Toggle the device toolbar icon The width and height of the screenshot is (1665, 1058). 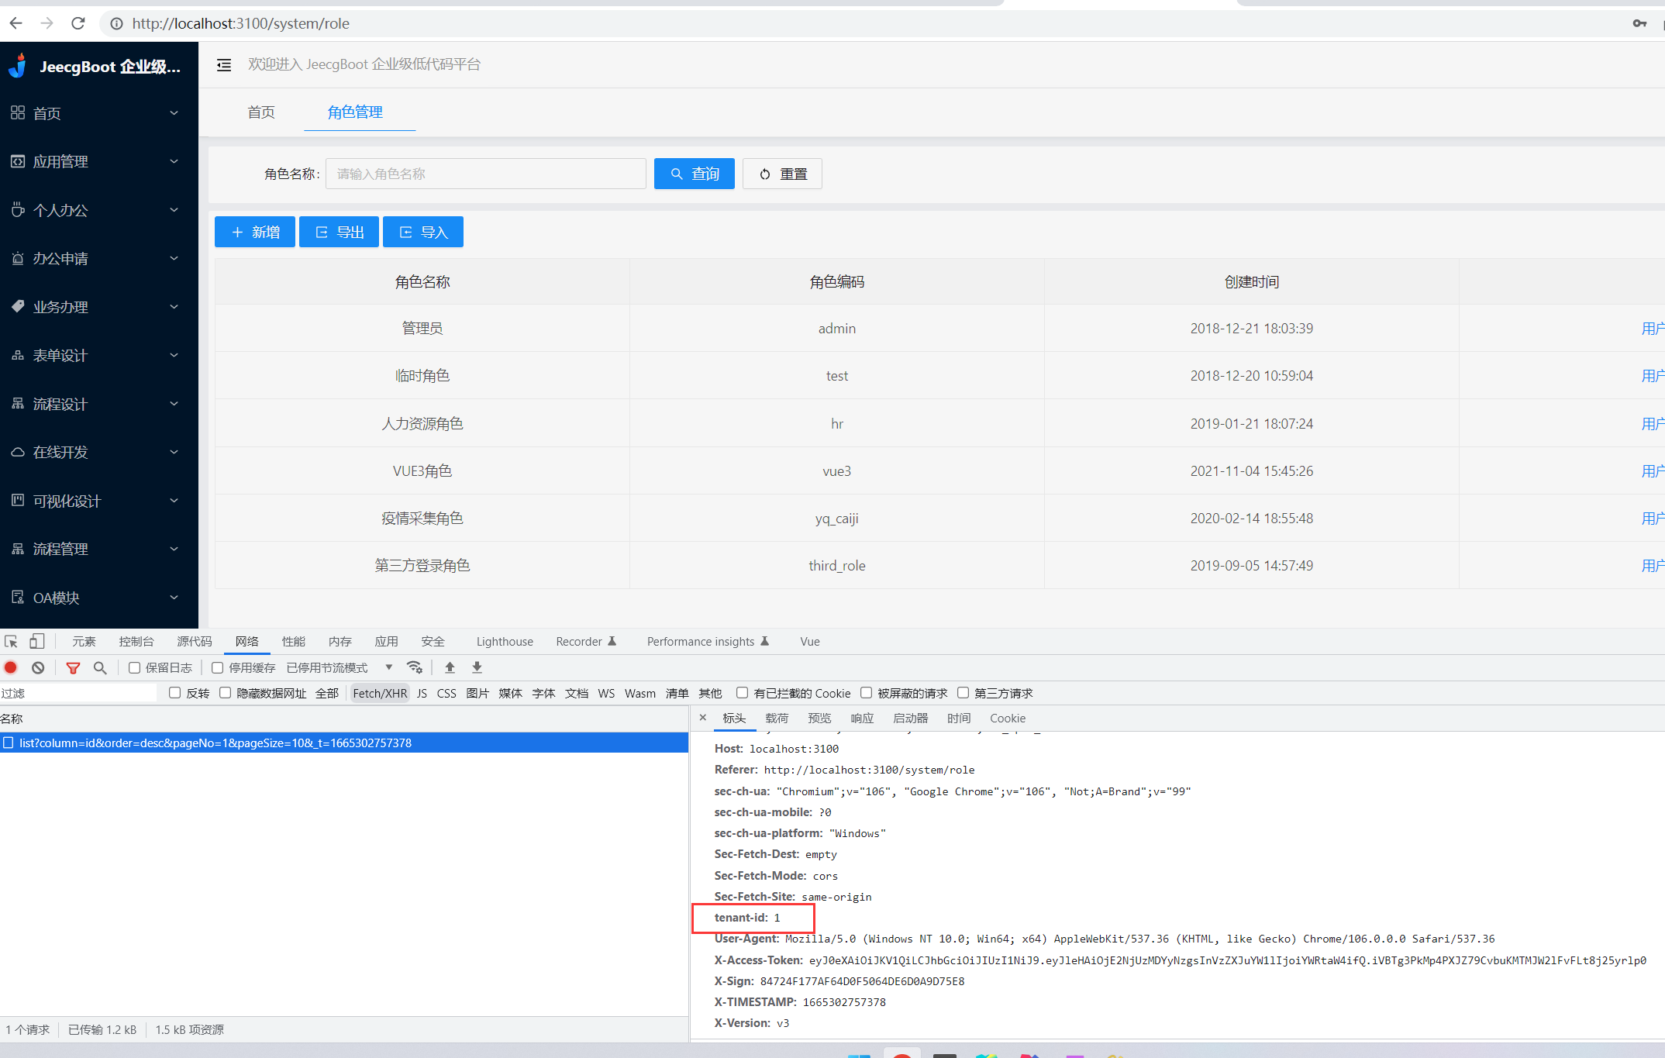coord(36,642)
